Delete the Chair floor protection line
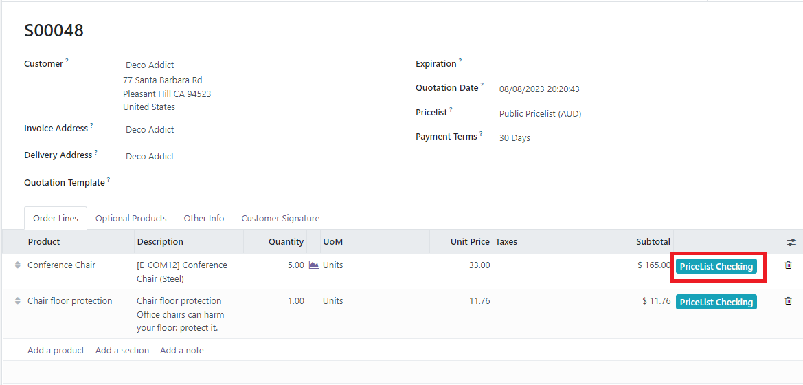Screen dimensions: 803x385 pos(788,301)
